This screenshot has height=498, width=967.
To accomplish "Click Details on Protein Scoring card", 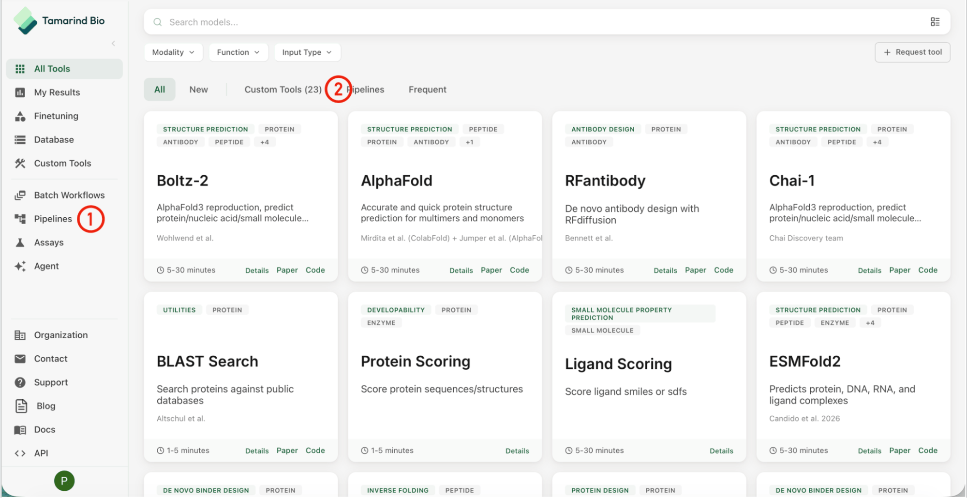I will pos(517,451).
